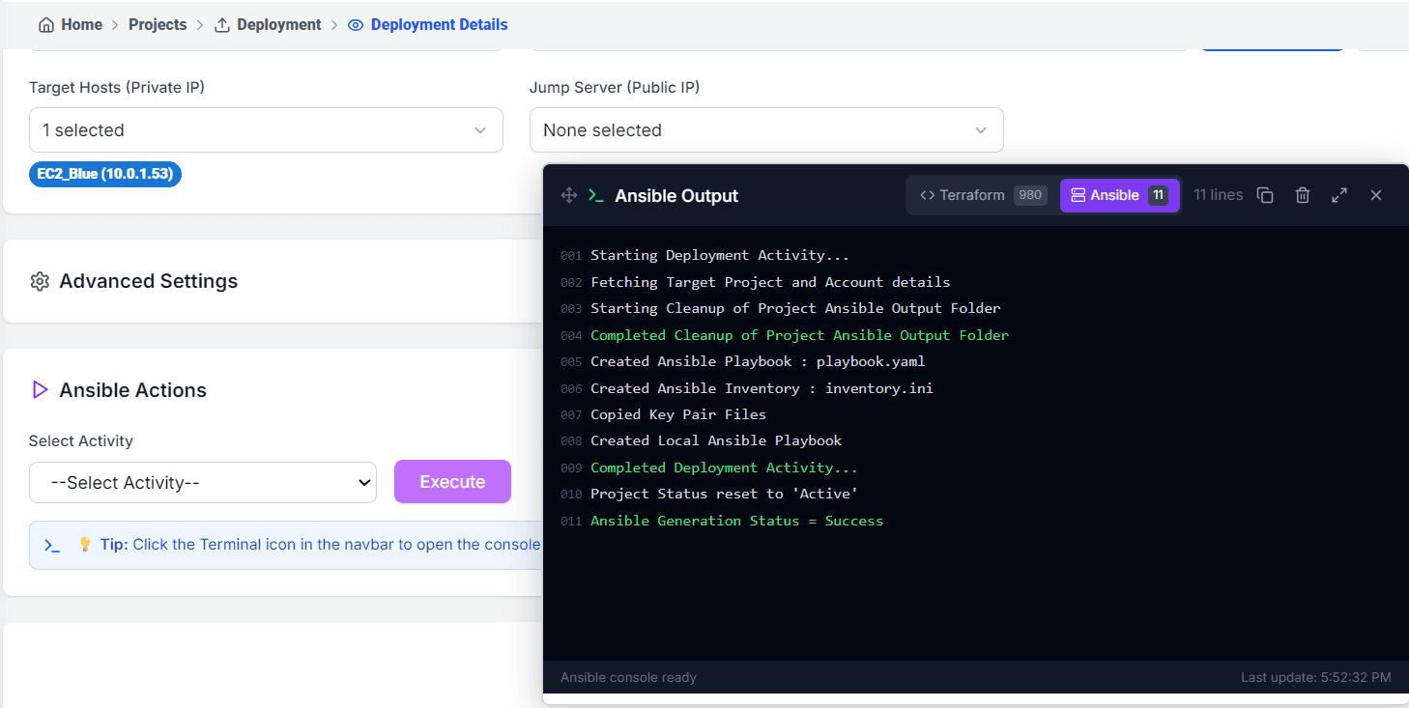This screenshot has height=708, width=1409.
Task: Click the move handle on the Ansible Output console
Action: coord(568,194)
